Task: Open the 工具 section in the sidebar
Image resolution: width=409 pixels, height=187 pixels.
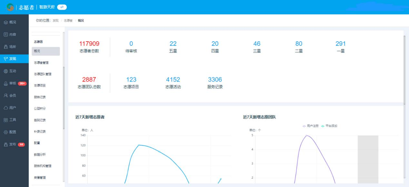Action: (x=14, y=120)
